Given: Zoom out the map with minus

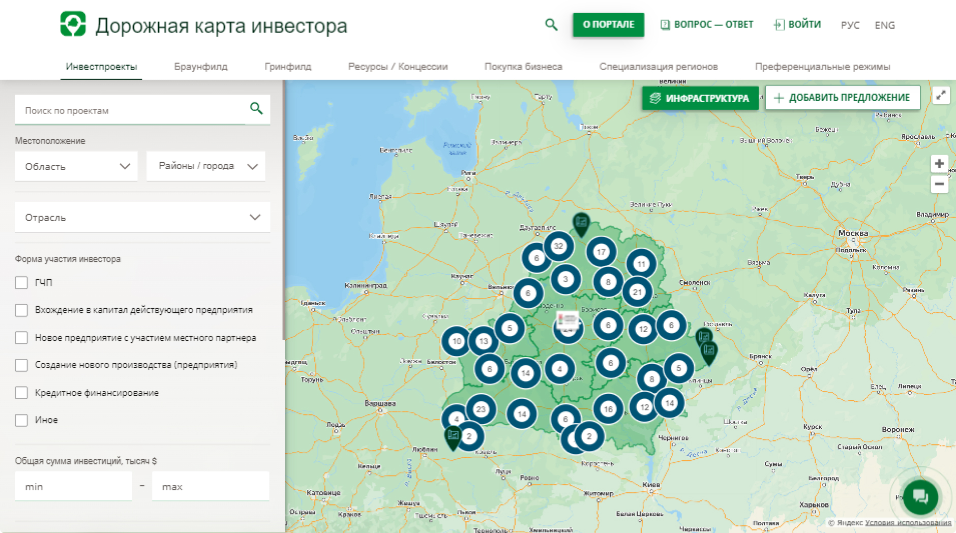Looking at the screenshot, I should 939,184.
